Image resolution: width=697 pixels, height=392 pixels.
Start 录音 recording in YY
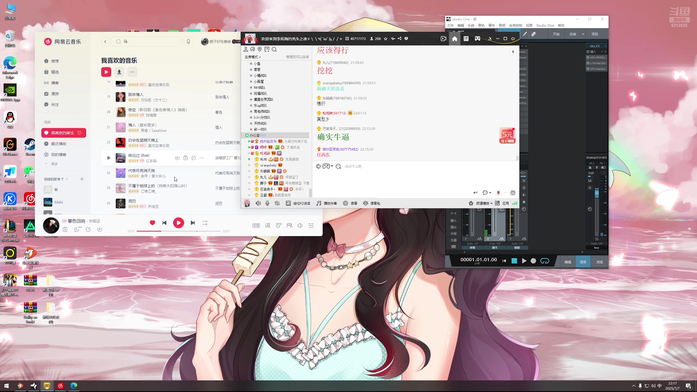[350, 203]
